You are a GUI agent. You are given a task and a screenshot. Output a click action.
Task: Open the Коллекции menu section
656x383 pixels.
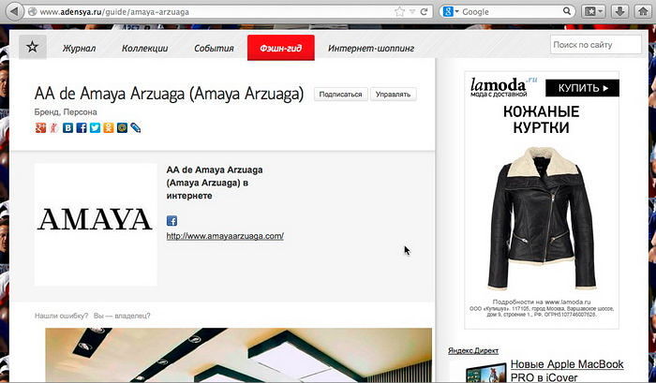pyautogui.click(x=144, y=49)
